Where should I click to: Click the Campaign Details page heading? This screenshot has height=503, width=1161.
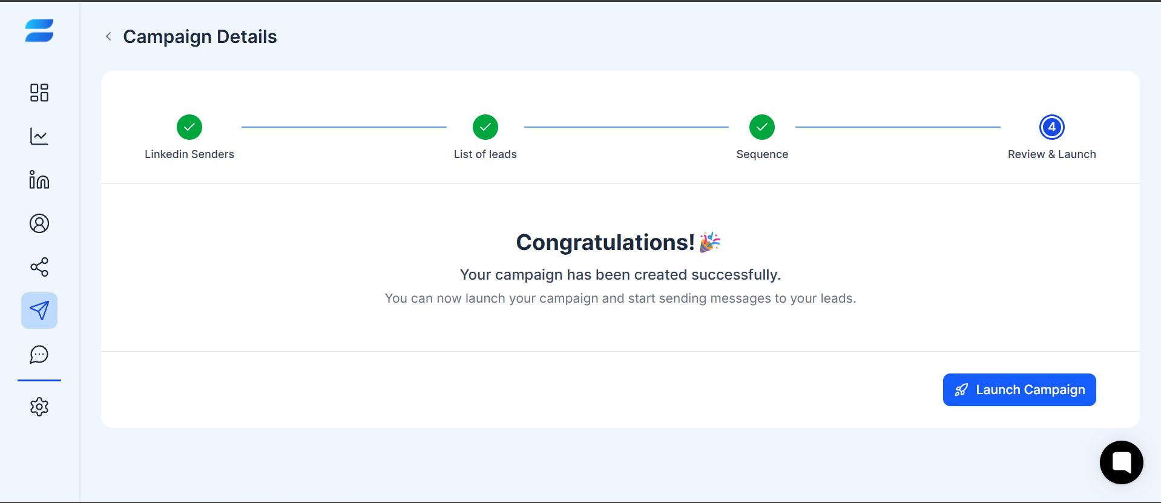[x=200, y=37]
